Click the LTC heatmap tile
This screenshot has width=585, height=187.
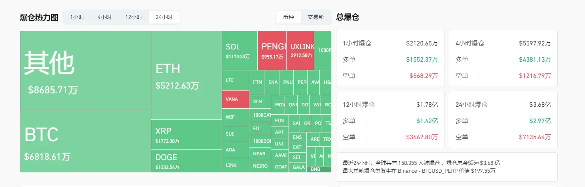235,80
